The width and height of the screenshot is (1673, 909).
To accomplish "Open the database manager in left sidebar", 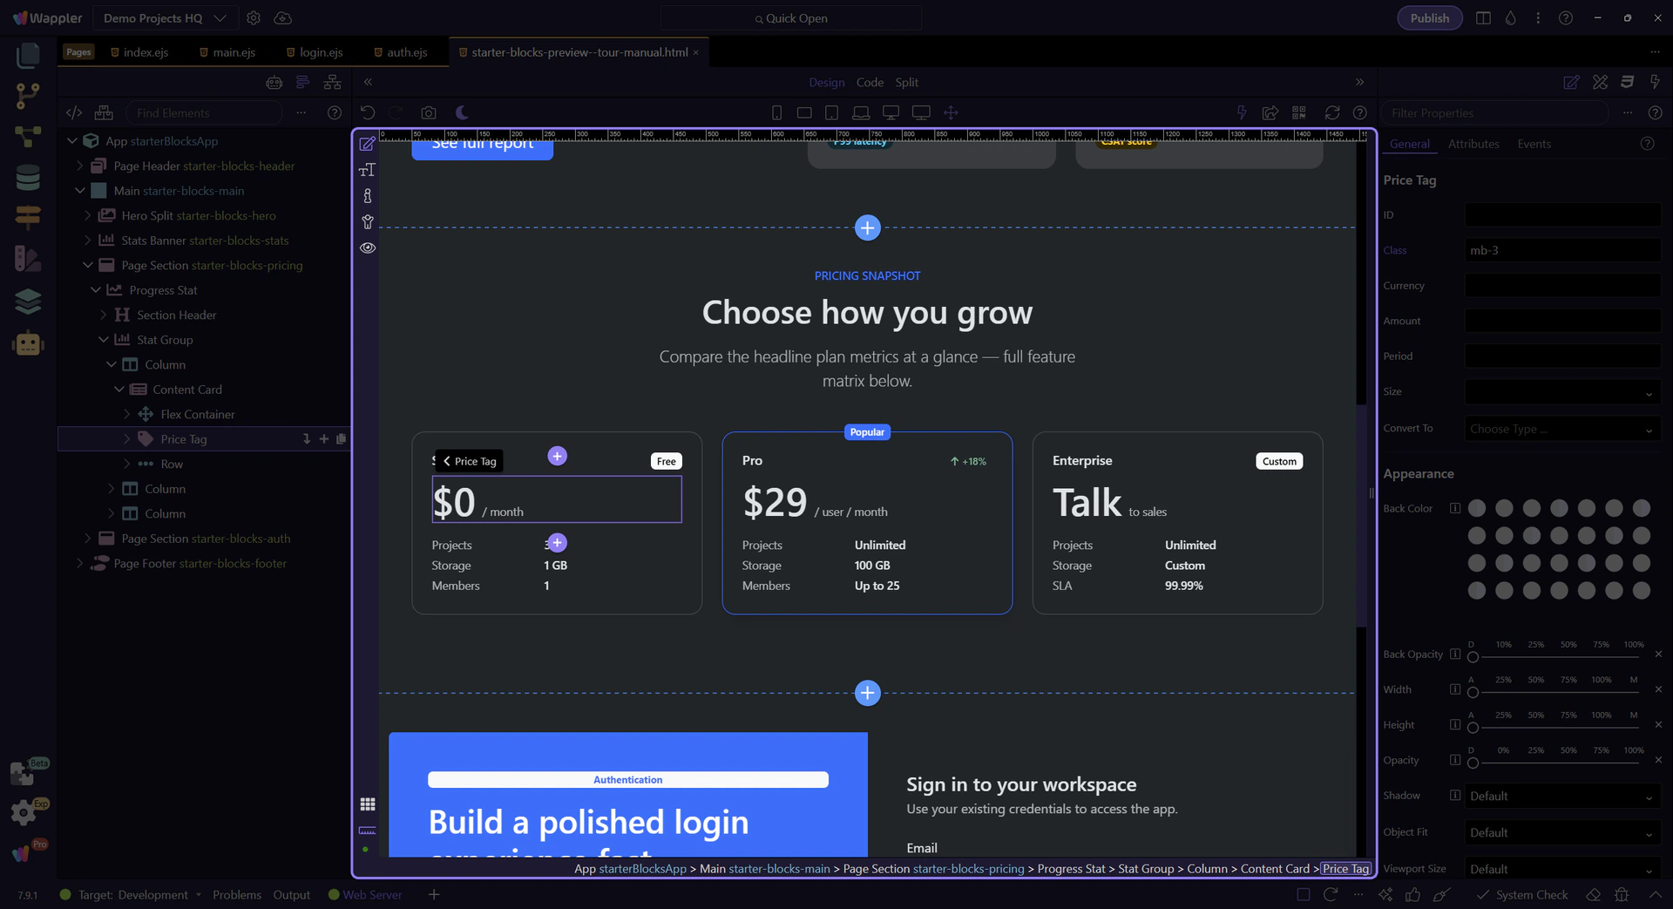I will [27, 177].
